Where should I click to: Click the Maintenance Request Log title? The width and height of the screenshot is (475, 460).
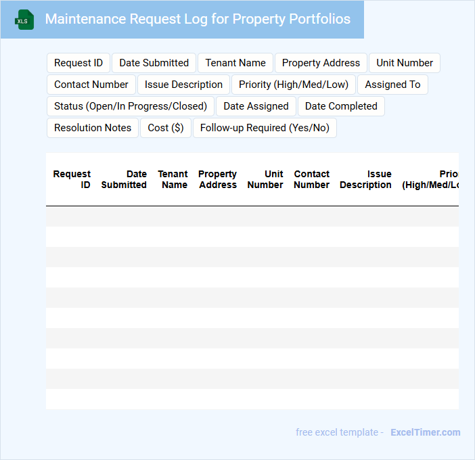(x=198, y=19)
